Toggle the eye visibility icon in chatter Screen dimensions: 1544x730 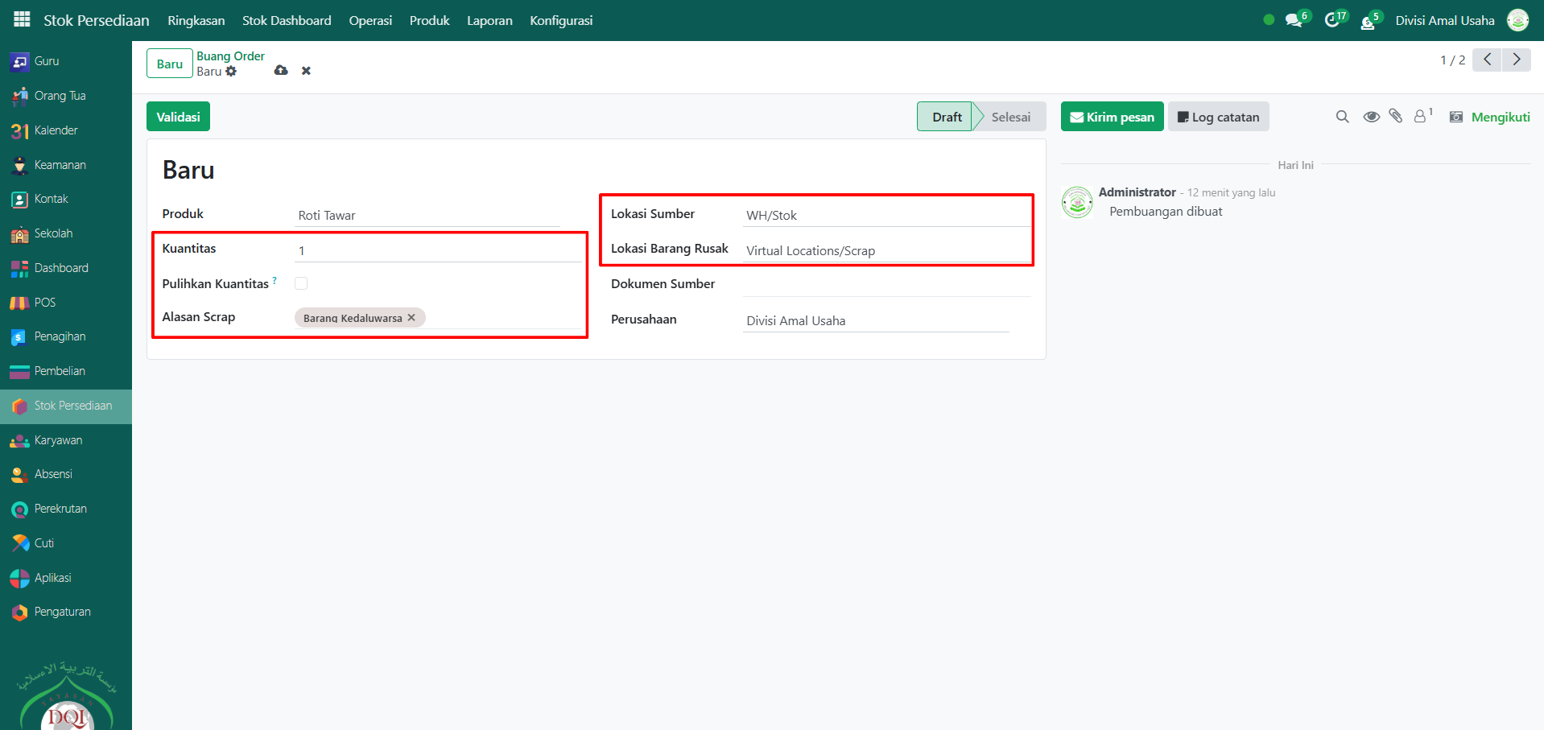[1371, 117]
